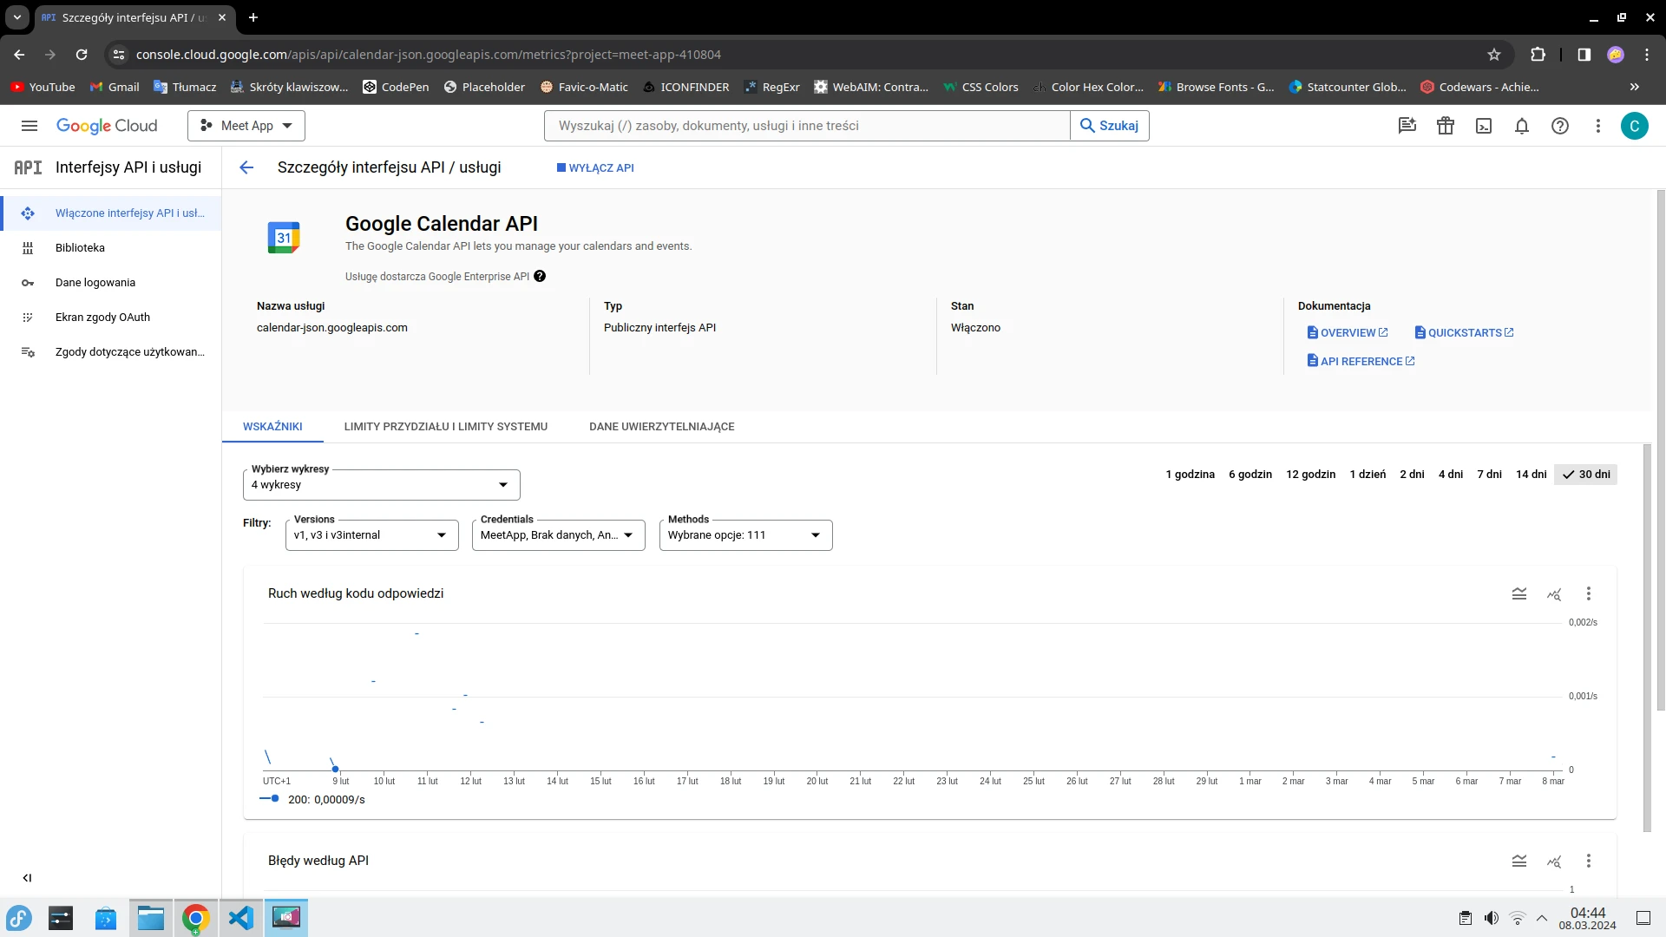Screen dimensions: 1666x937
Task: Select the 1 godzina time range
Action: [x=1190, y=475]
